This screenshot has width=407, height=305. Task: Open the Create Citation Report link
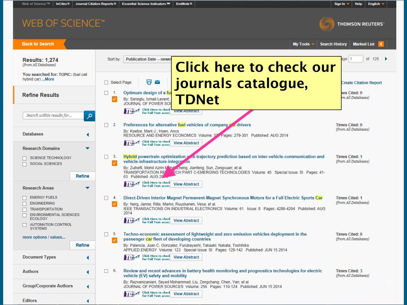tap(361, 83)
